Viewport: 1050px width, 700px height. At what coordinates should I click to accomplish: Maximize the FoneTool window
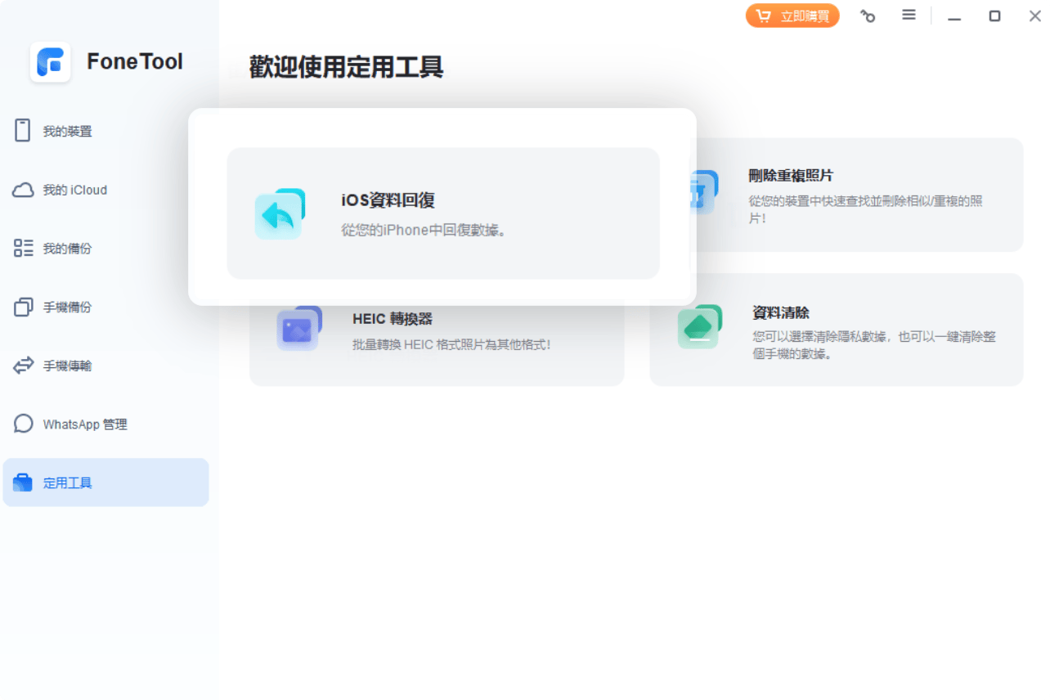coord(994,16)
